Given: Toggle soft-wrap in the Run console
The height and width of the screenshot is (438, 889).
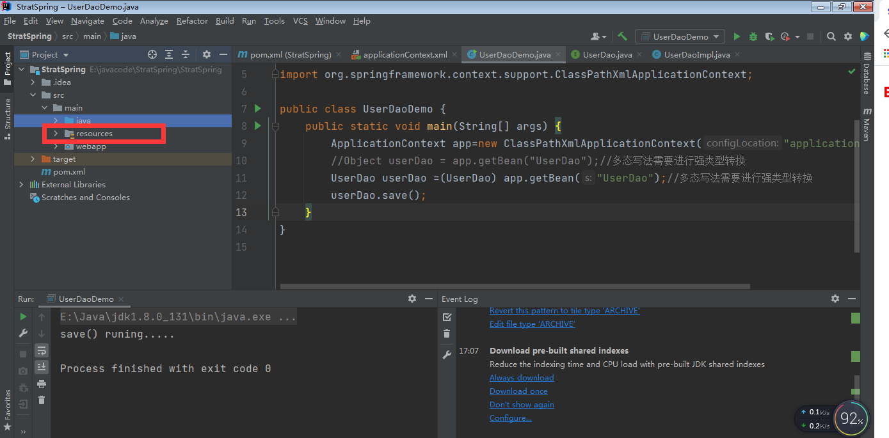Looking at the screenshot, I should click(x=42, y=350).
